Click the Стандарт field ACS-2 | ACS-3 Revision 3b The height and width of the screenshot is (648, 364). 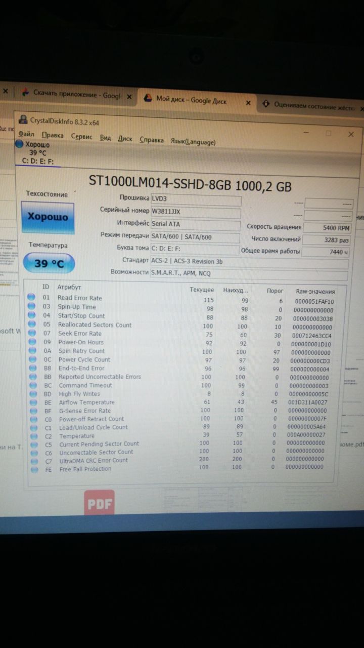(249, 262)
